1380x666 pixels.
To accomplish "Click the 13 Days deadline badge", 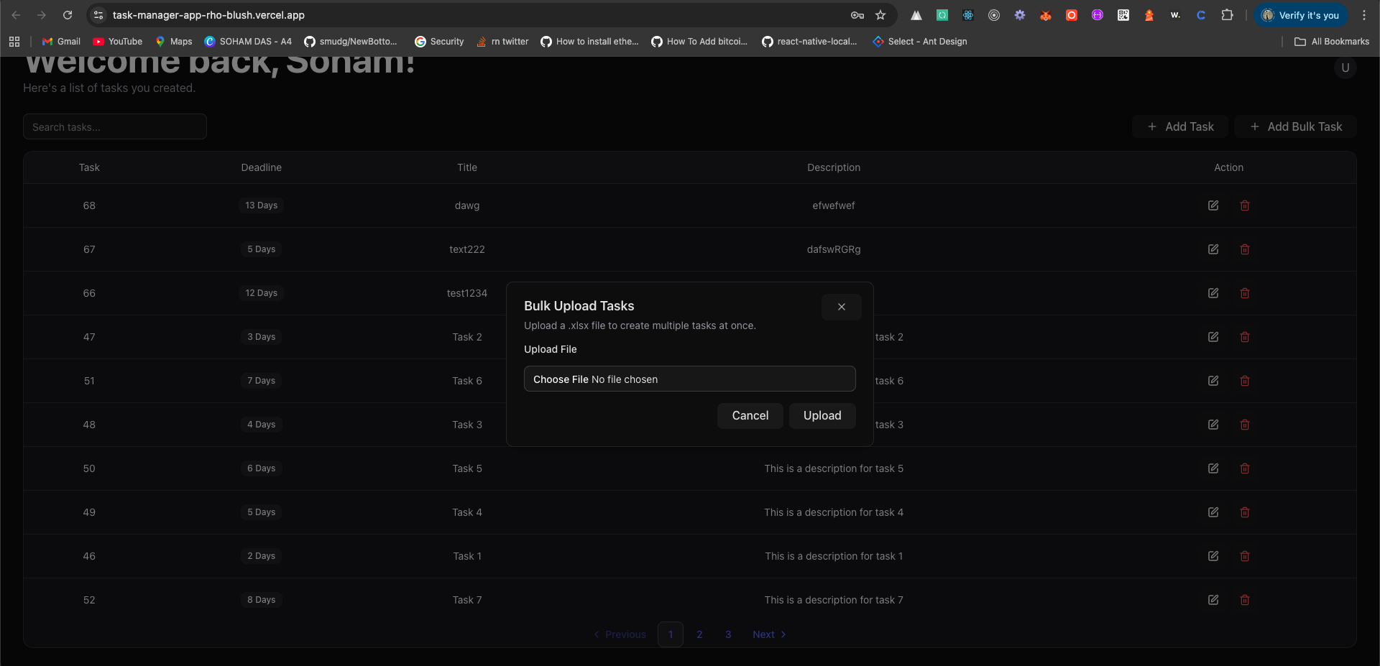I will tap(262, 205).
